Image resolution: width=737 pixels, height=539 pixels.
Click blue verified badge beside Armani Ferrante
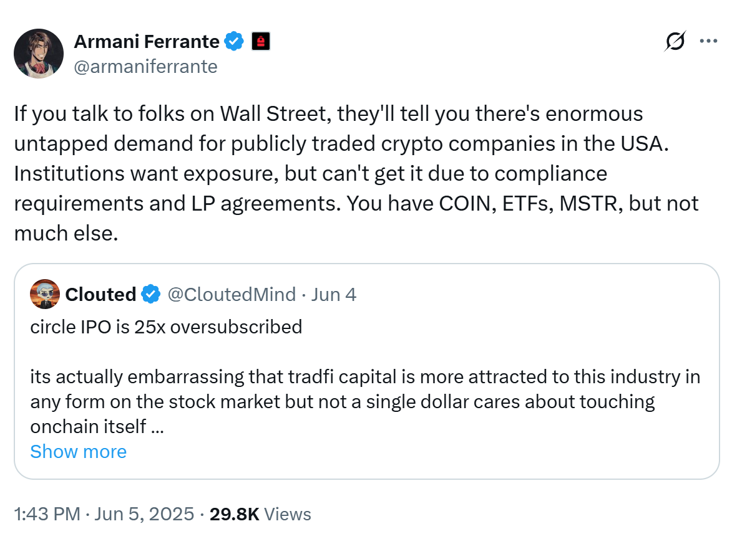coord(235,42)
